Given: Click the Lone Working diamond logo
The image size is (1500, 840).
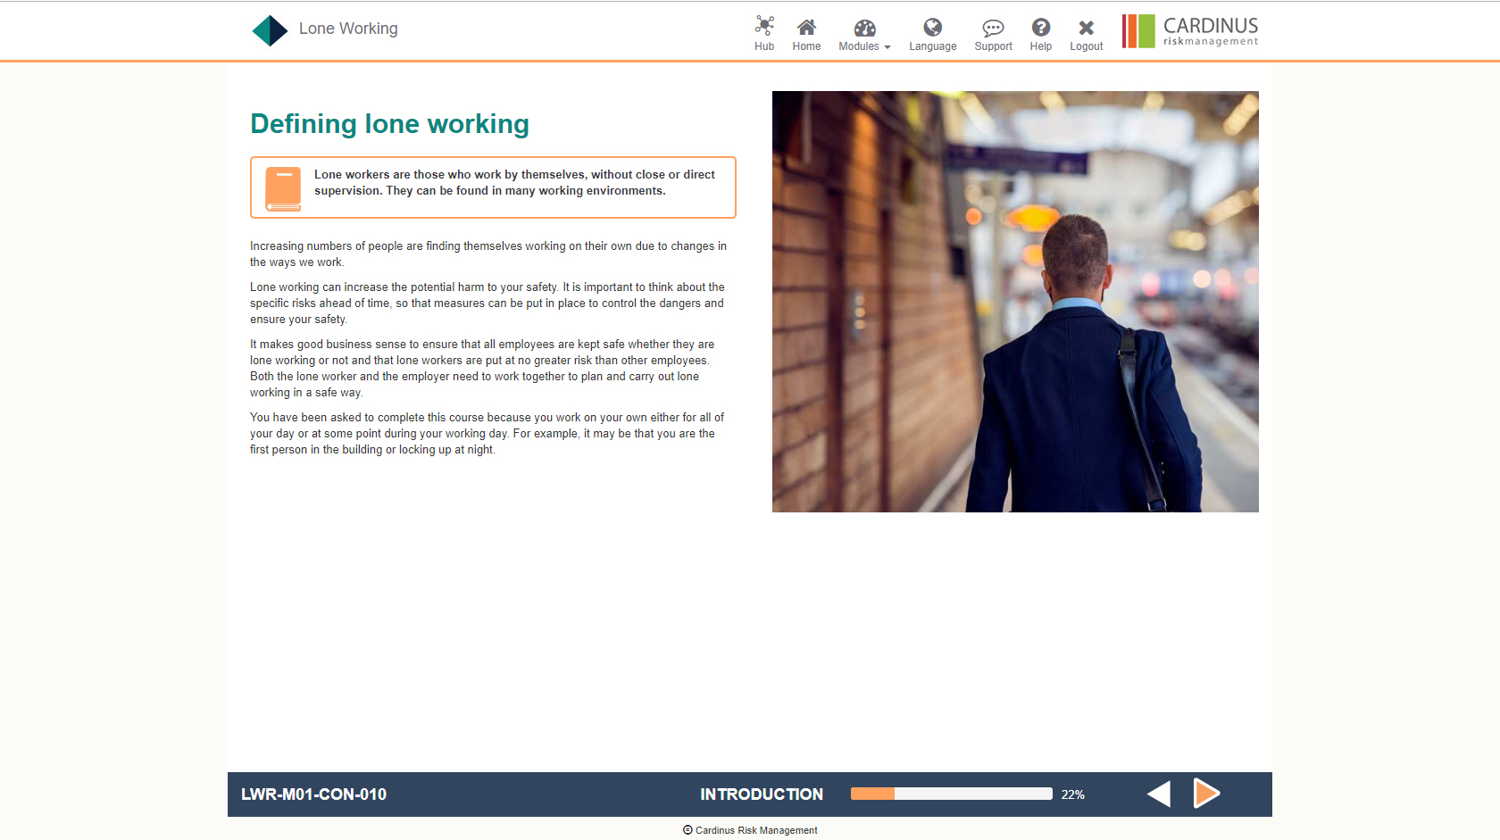Looking at the screenshot, I should pos(270,30).
